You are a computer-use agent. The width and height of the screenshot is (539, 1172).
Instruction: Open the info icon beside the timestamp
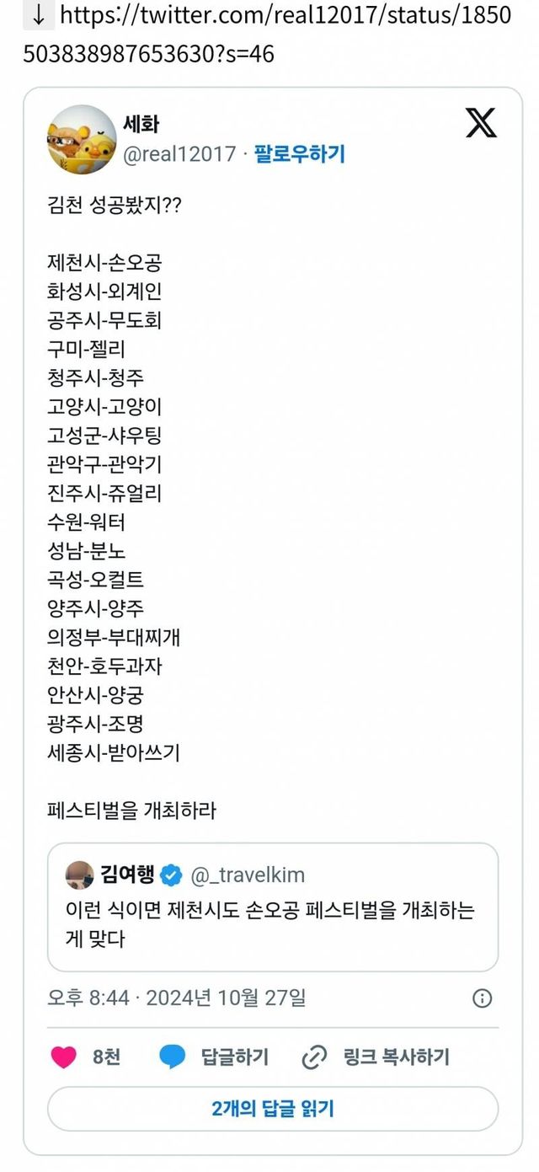point(482,998)
